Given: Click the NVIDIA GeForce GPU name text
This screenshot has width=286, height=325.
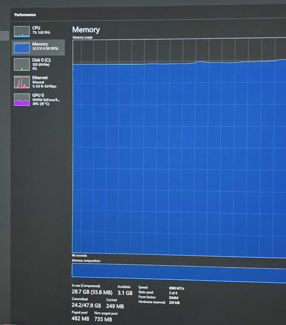Looking at the screenshot, I should [46, 100].
